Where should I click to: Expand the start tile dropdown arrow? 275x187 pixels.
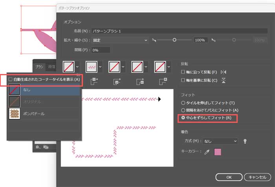[146, 67]
